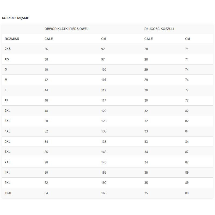Select the XL size row label
Image resolution: width=215 pixels, height=215 pixels.
coord(7,100)
